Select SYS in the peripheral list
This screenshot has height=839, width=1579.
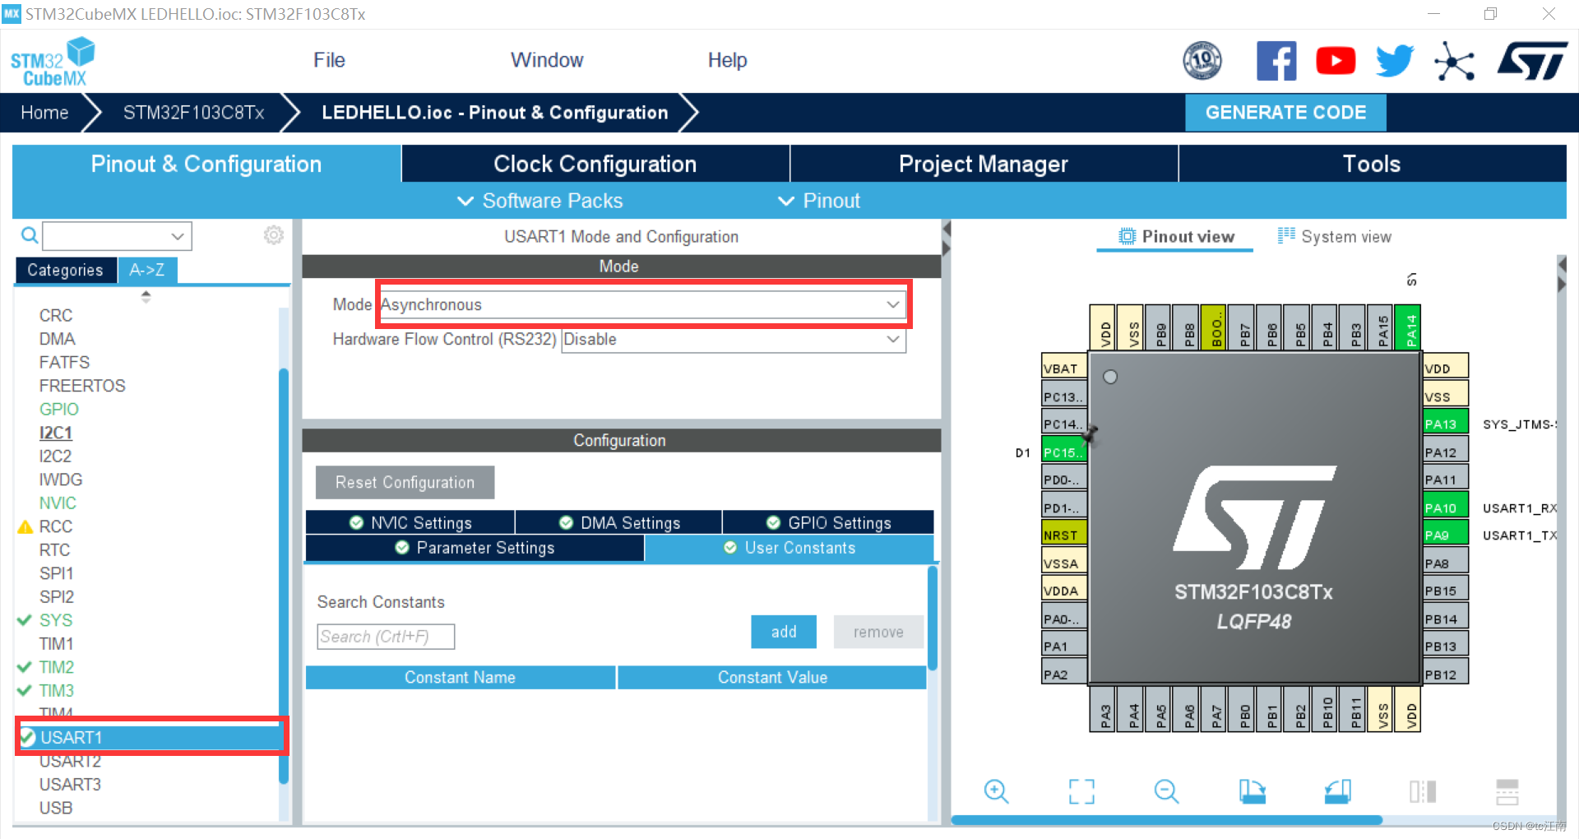(x=56, y=620)
